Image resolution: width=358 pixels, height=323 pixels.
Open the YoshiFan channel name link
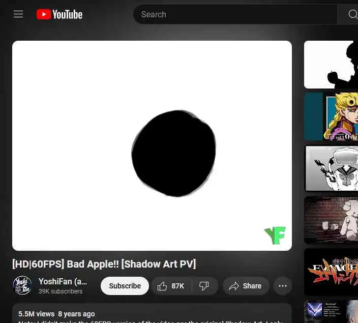pos(63,282)
